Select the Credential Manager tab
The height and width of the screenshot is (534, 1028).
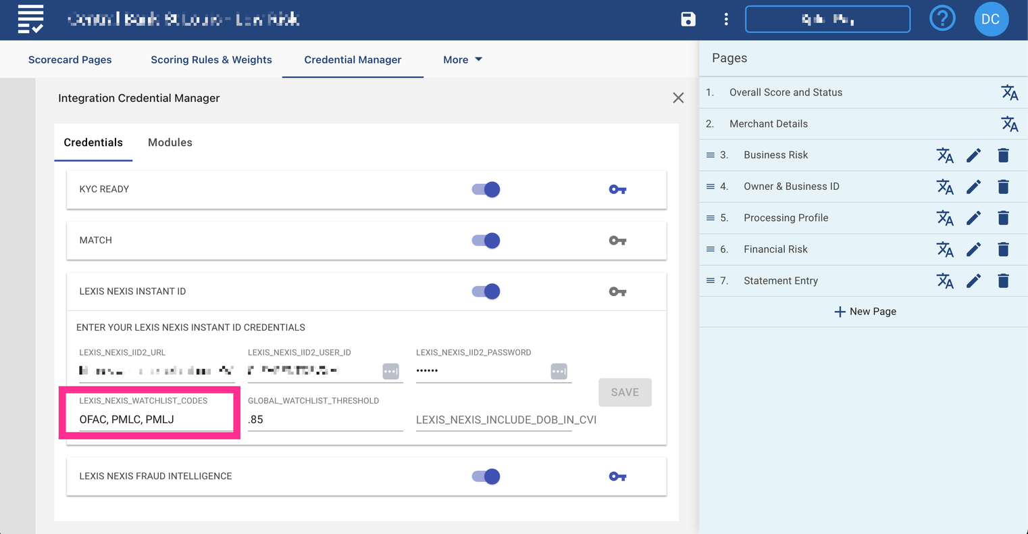pyautogui.click(x=353, y=59)
